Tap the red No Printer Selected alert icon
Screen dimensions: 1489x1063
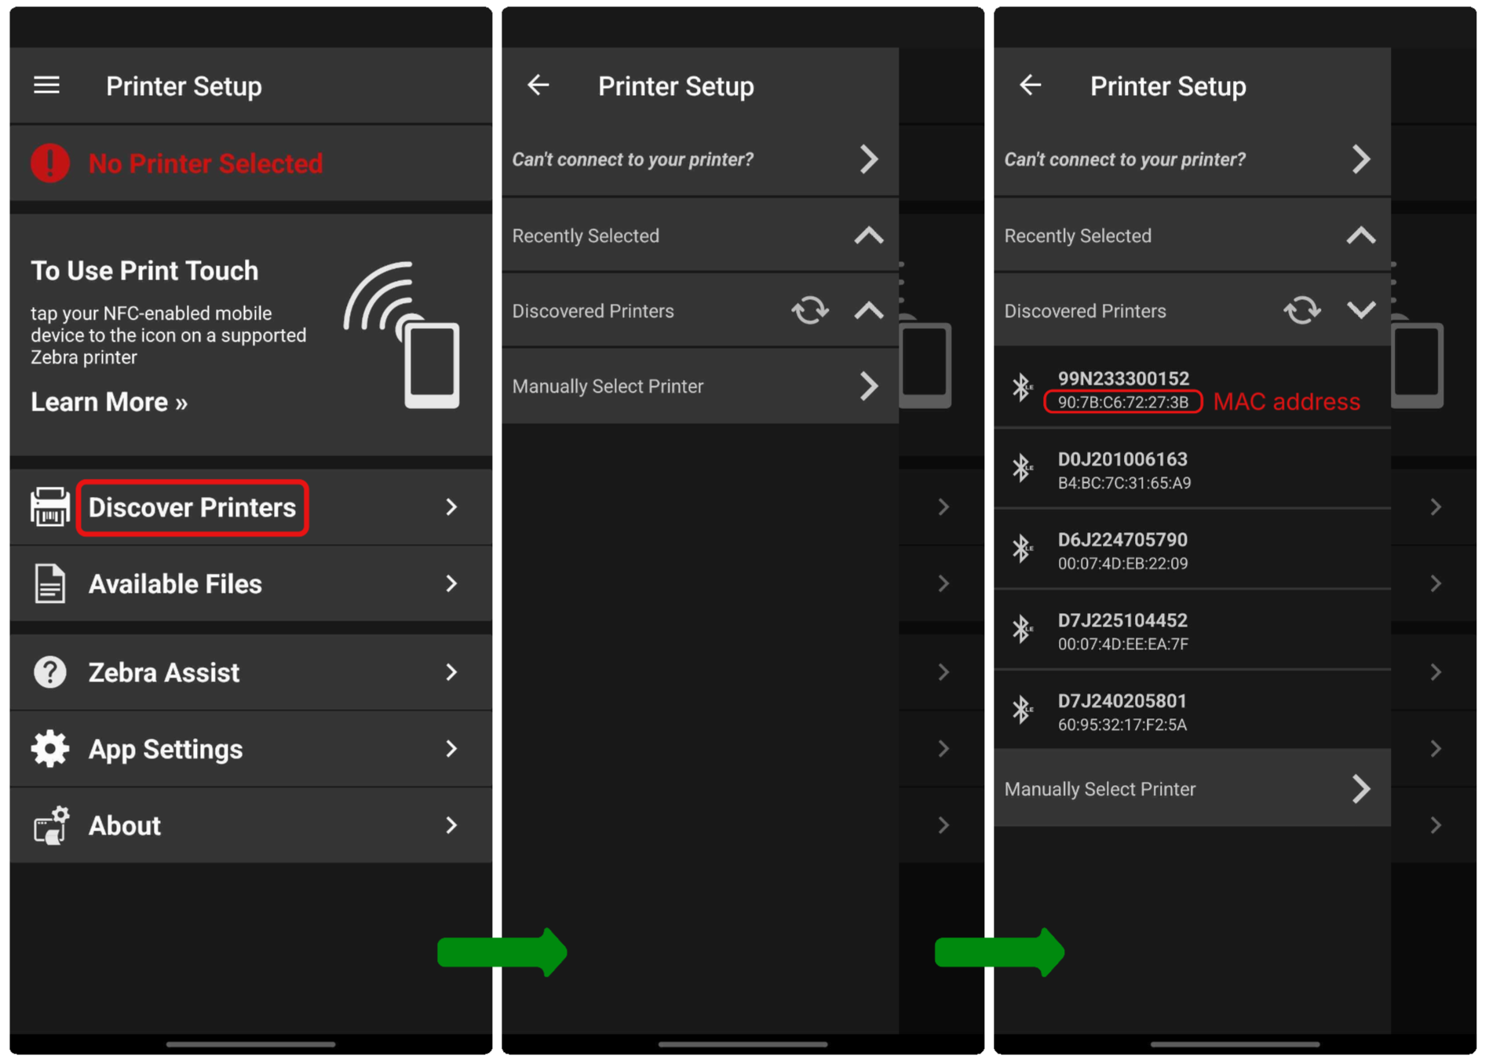(49, 163)
